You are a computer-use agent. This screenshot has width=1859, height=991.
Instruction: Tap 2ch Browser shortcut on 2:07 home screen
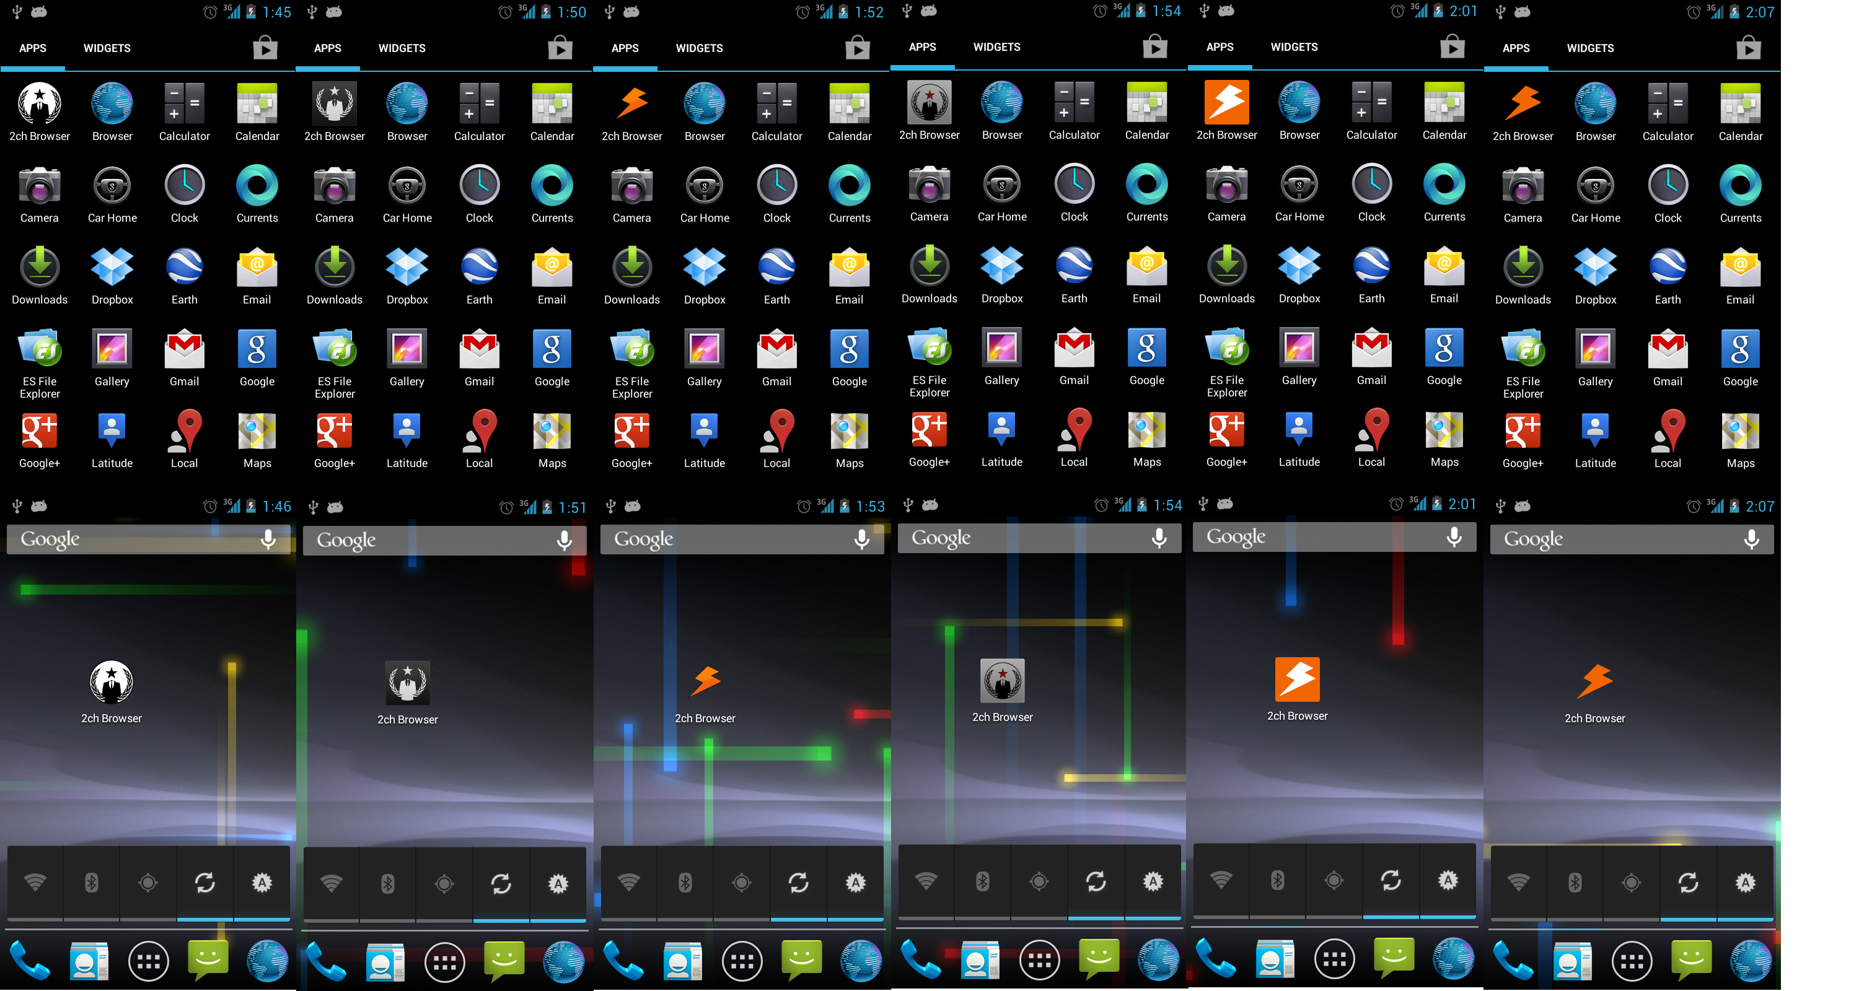pyautogui.click(x=1595, y=692)
